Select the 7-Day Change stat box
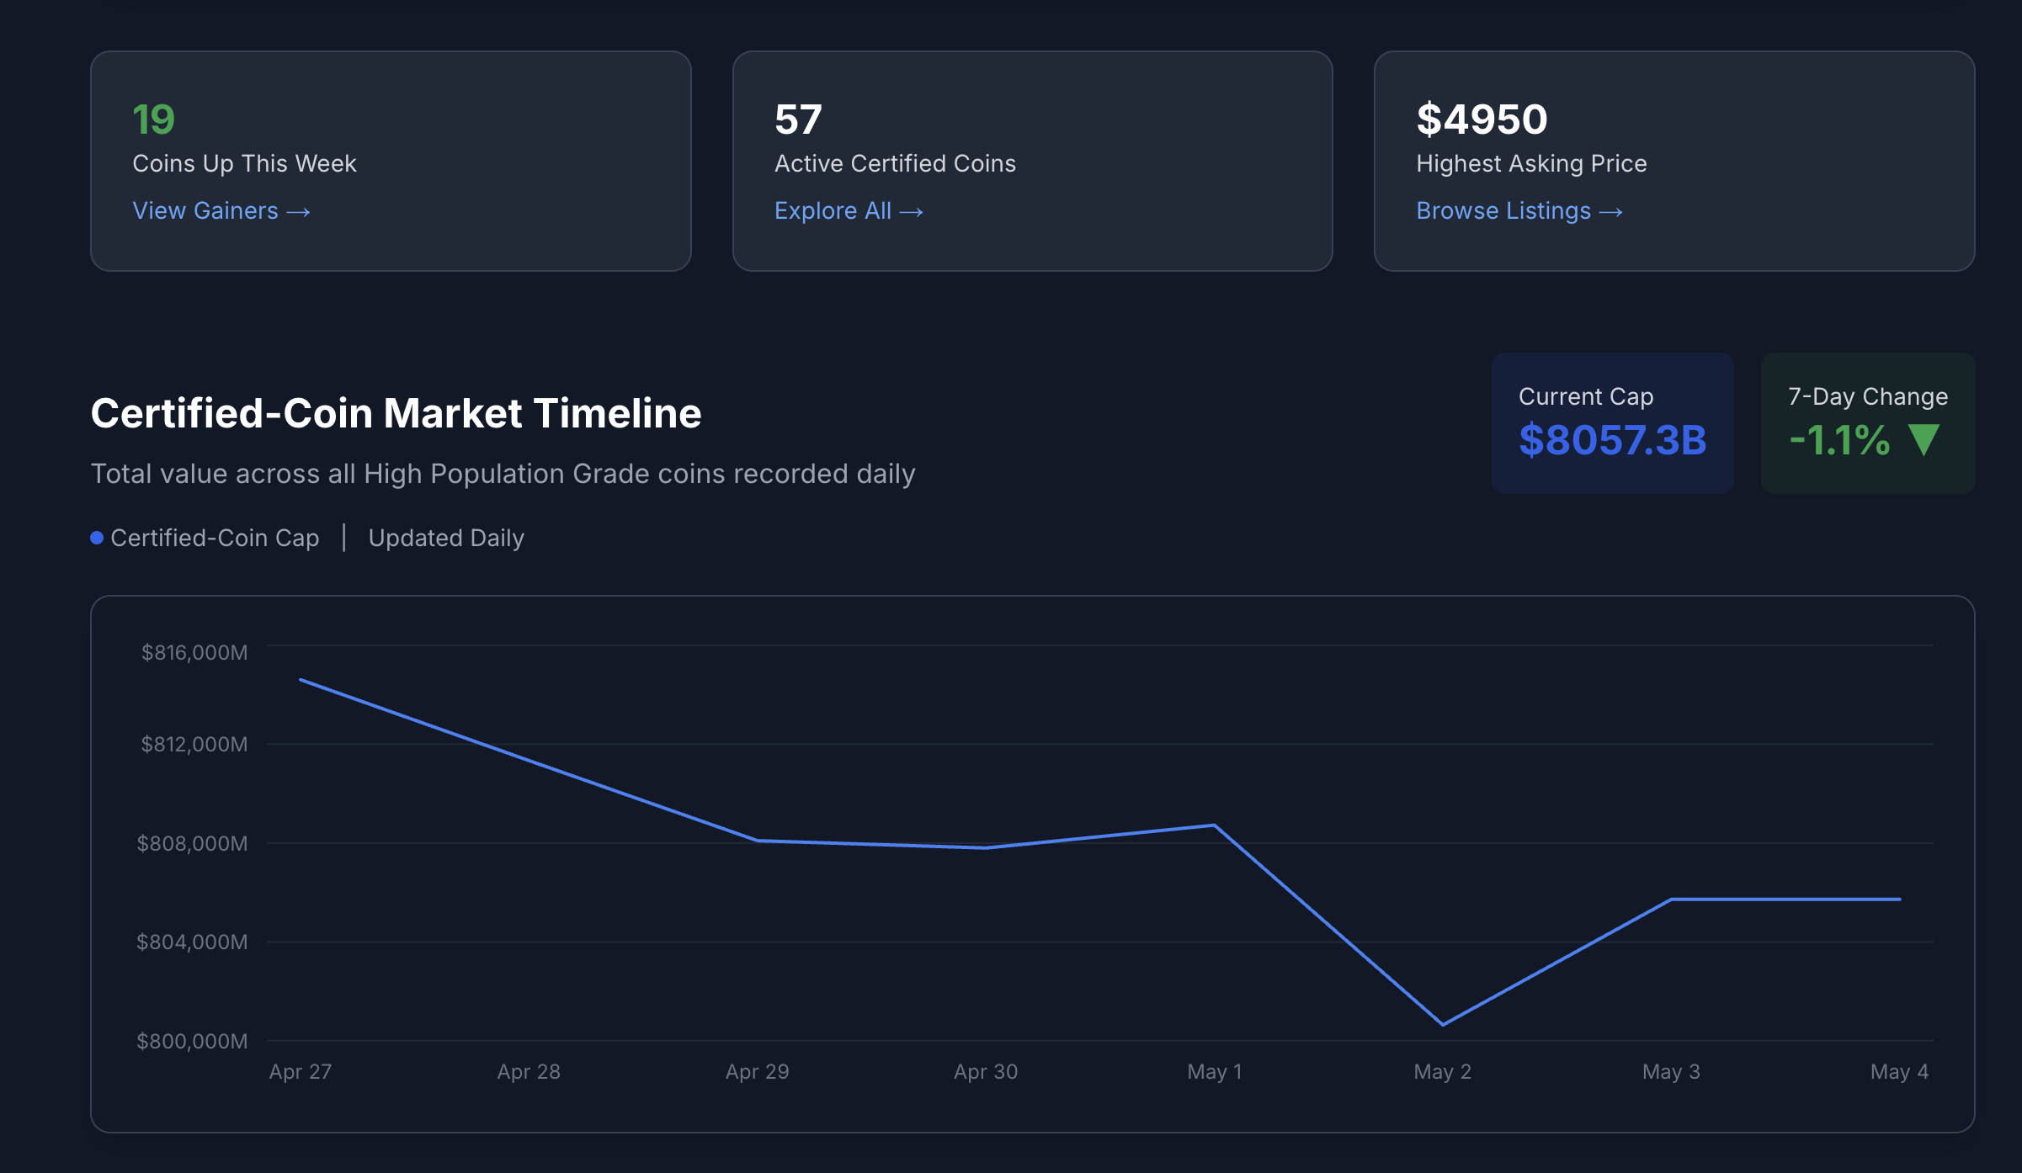Image resolution: width=2022 pixels, height=1173 pixels. tap(1867, 422)
